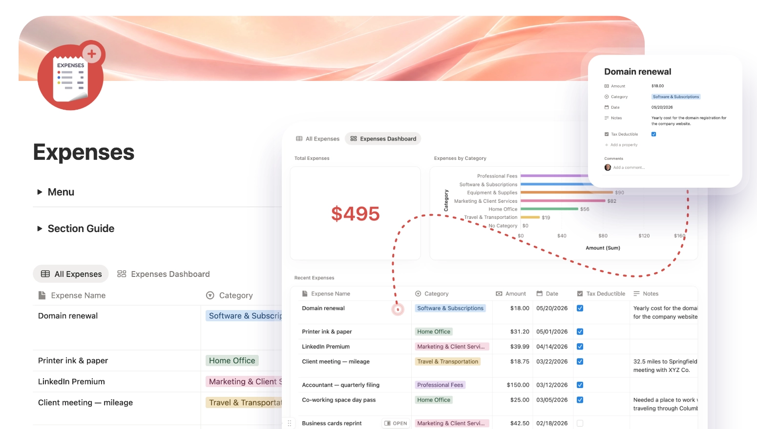
Task: Toggle Tax Deductible for Accountant — quarterly filing
Action: tap(580, 385)
